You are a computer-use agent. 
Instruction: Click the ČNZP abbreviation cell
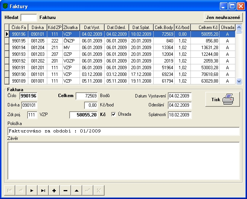point(71,41)
